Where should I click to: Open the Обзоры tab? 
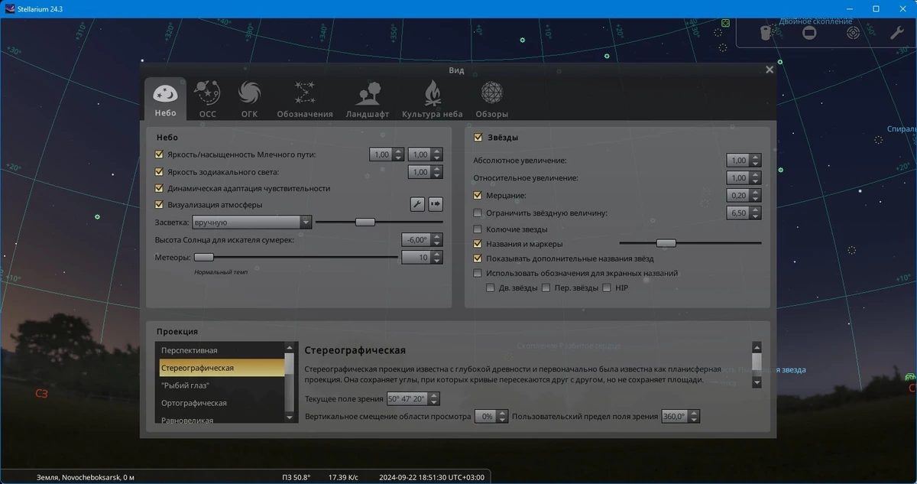pyautogui.click(x=491, y=100)
